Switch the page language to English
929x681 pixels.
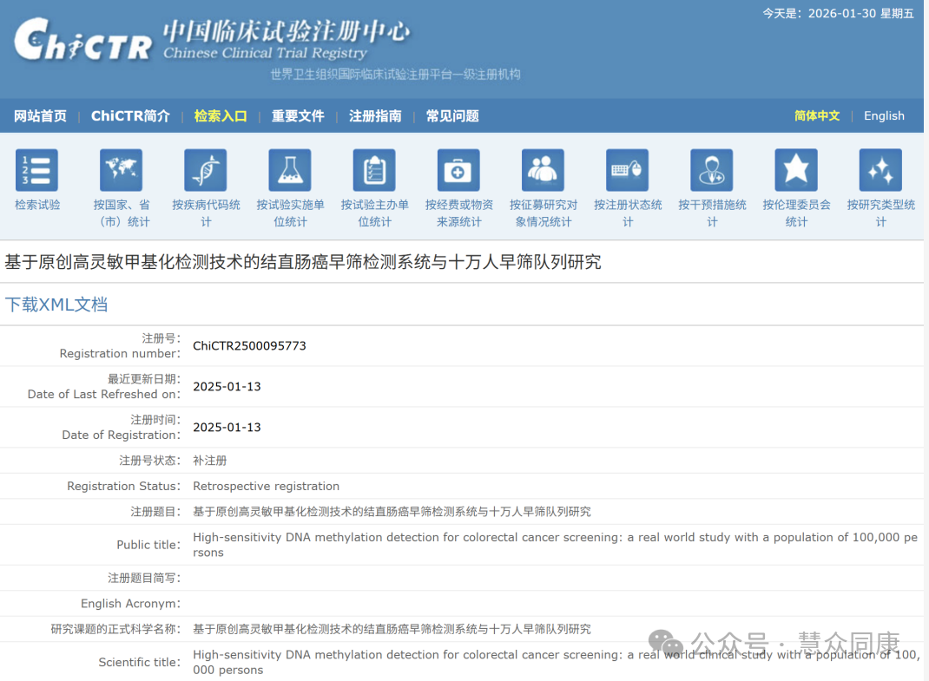pos(884,115)
